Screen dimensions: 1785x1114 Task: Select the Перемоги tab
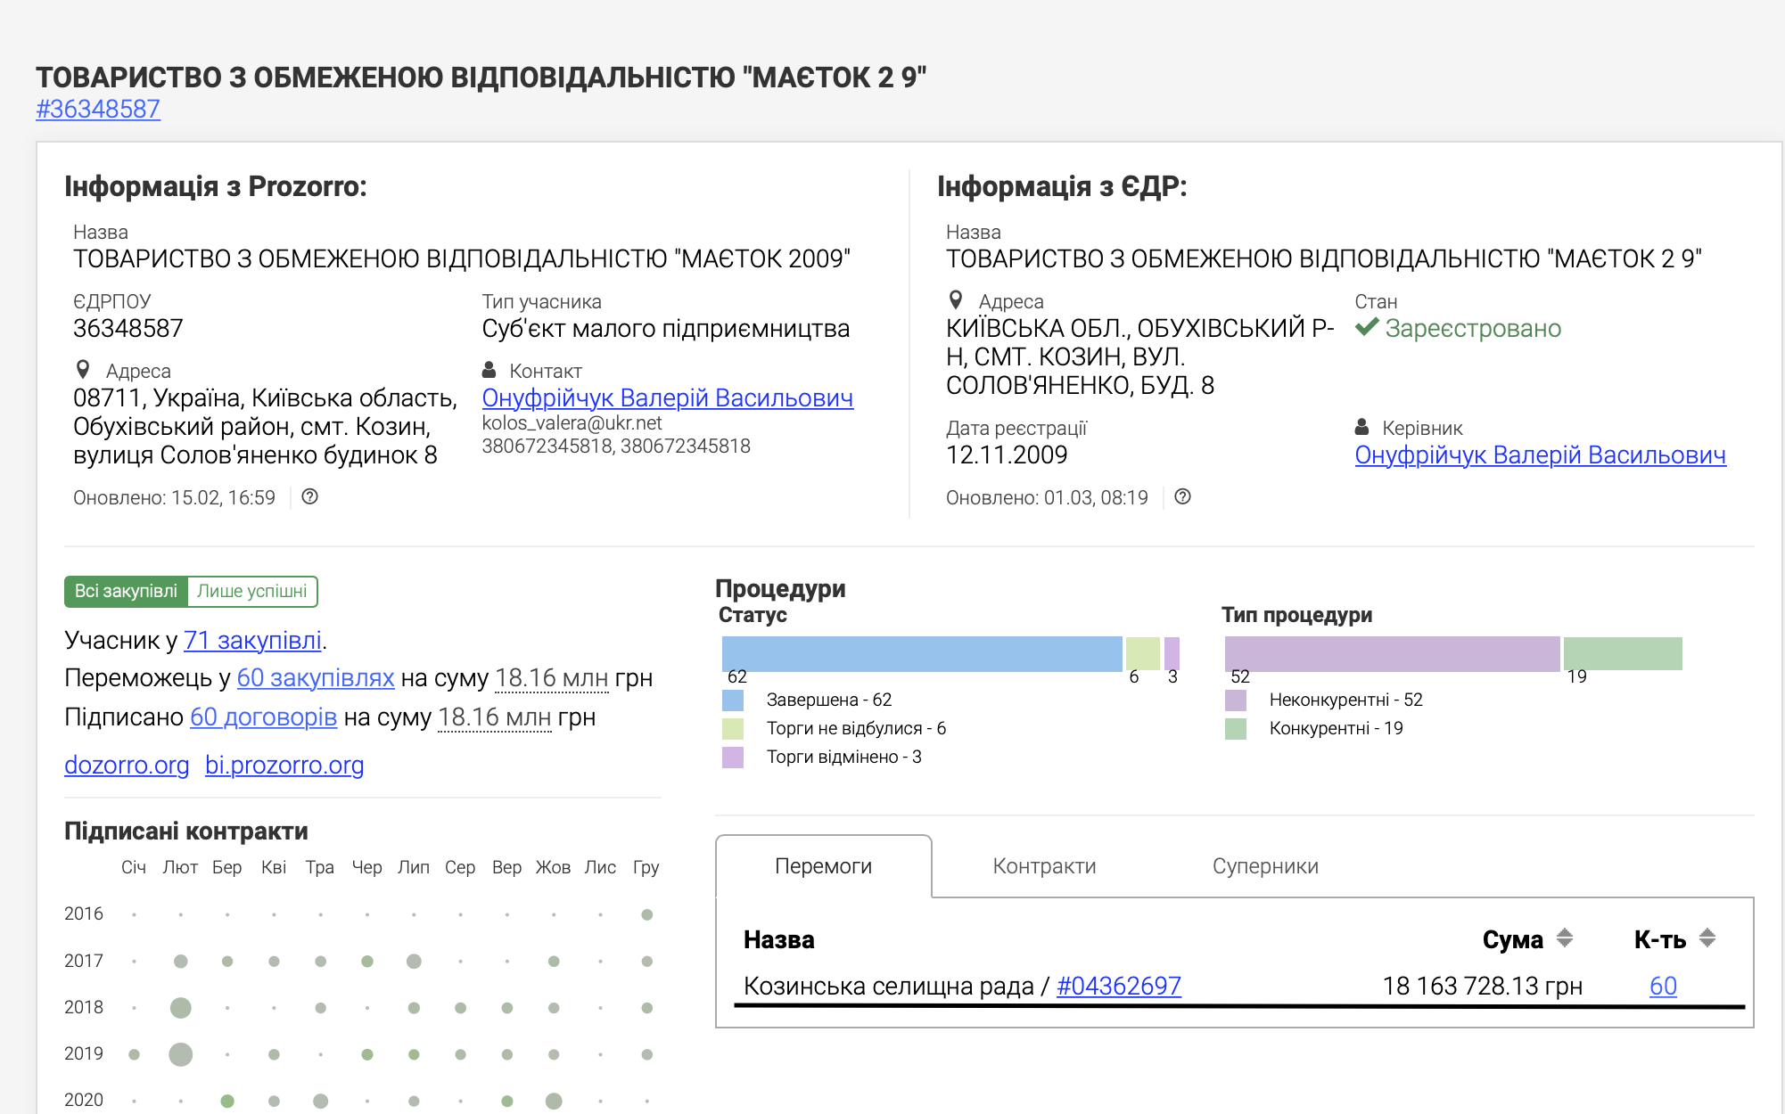[823, 866]
